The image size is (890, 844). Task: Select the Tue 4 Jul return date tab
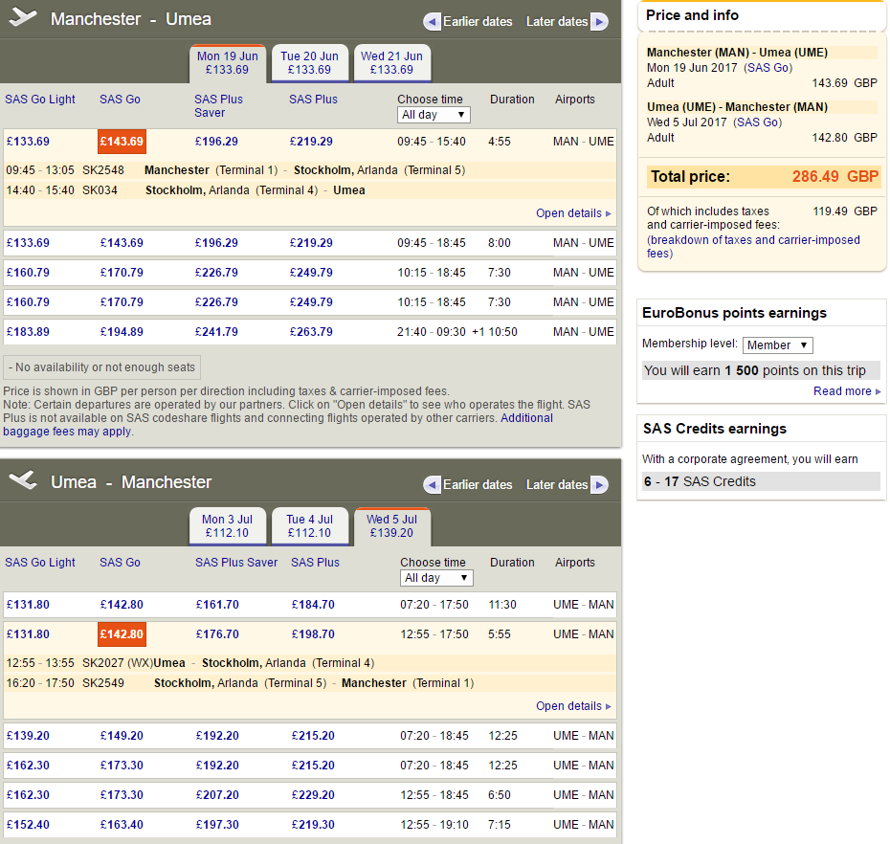tap(310, 526)
